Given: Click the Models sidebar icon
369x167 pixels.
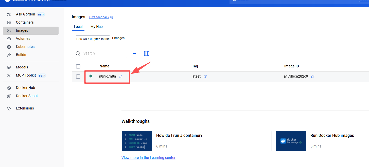Looking at the screenshot, I should [x=9, y=67].
